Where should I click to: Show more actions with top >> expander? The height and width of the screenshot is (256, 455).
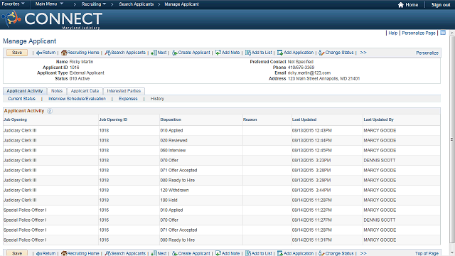(363, 53)
